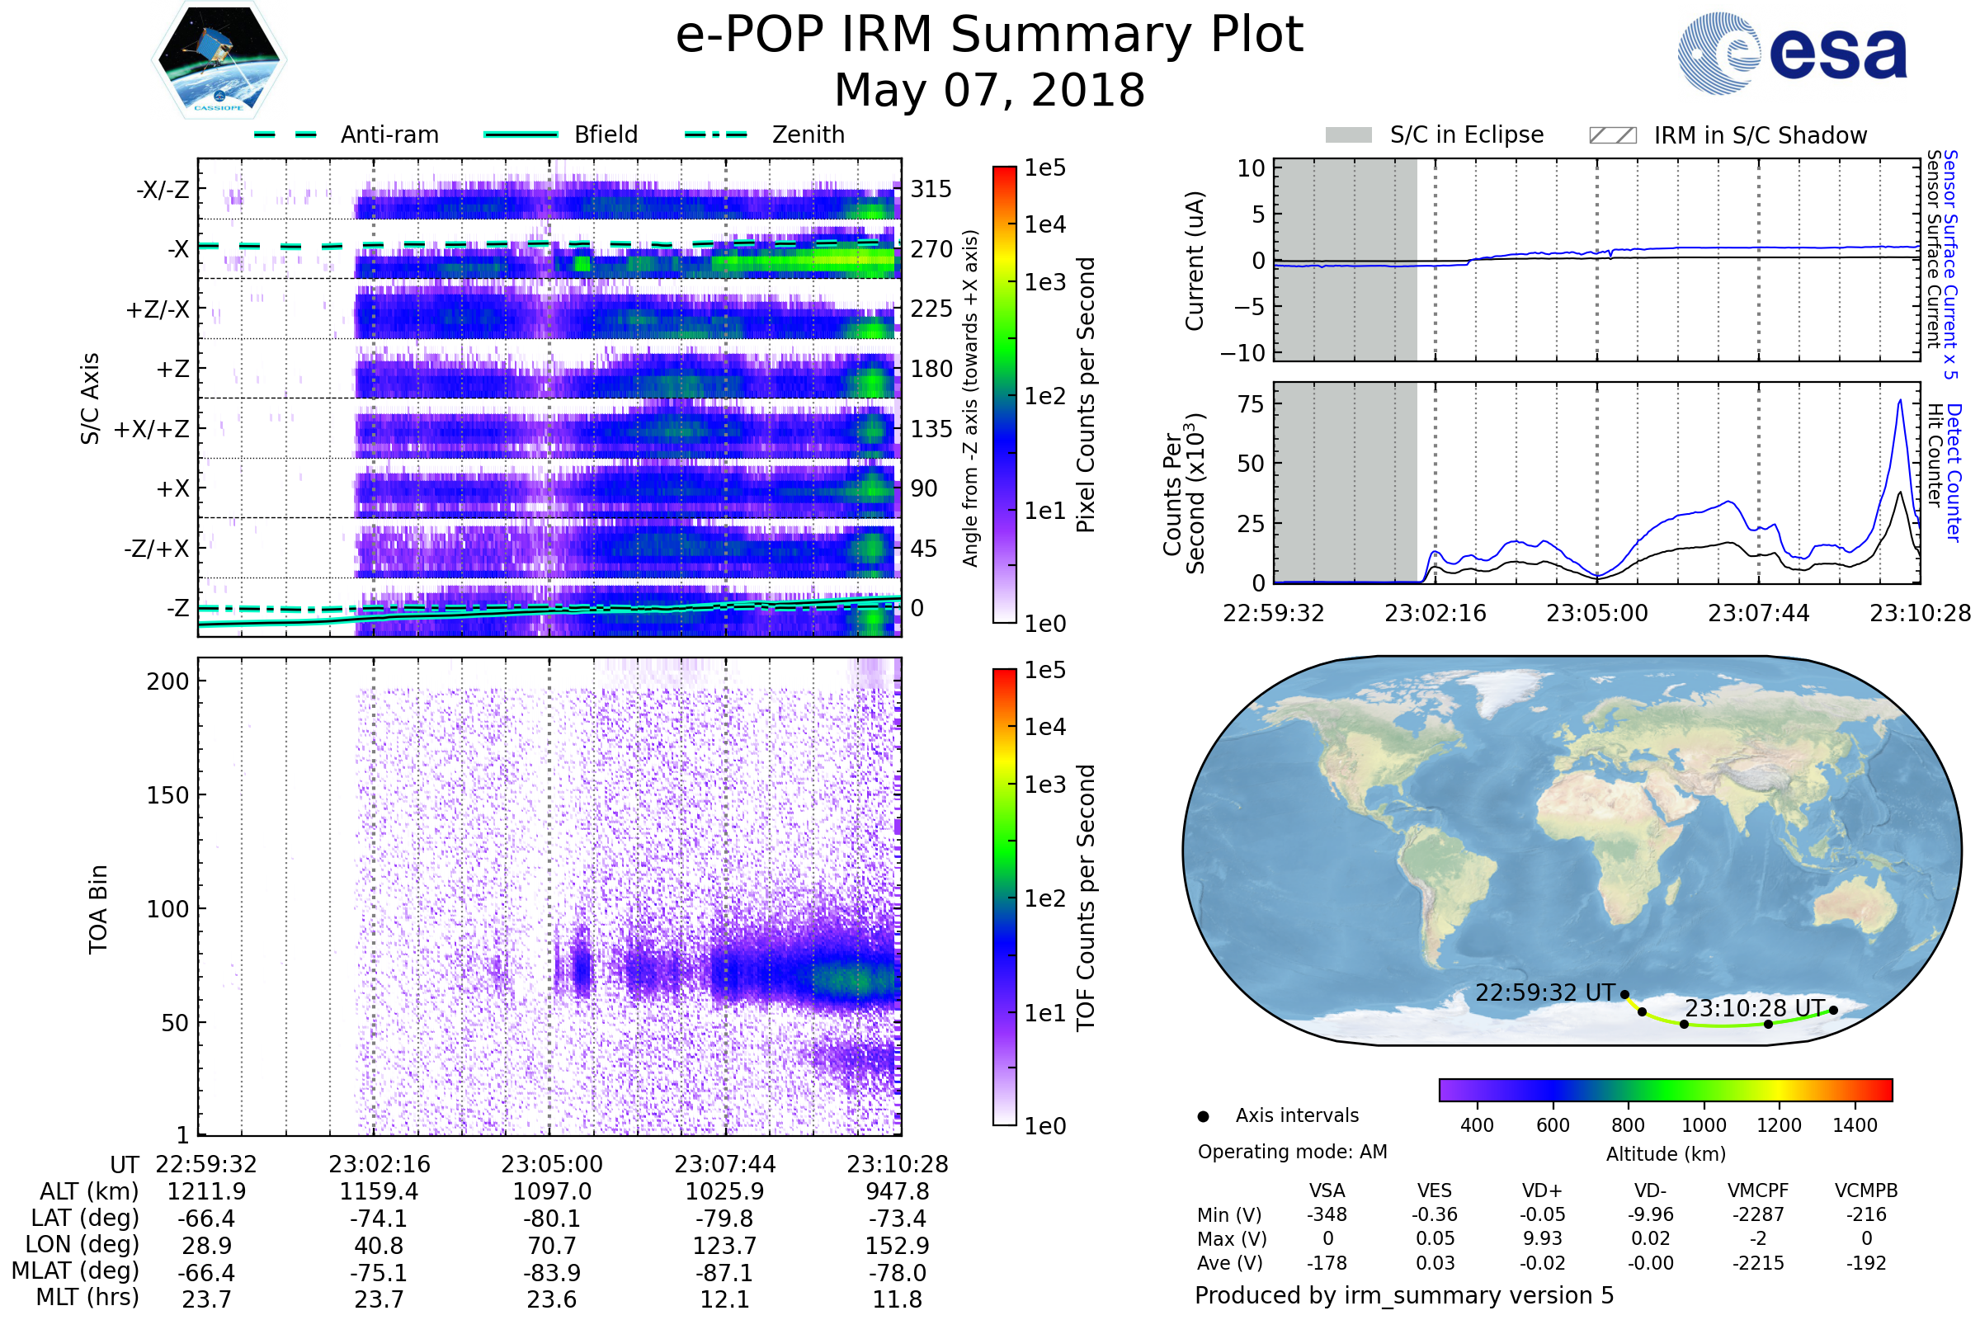The image size is (1980, 1320).
Task: Click the Detect Counter peak near 75
Action: (1900, 403)
